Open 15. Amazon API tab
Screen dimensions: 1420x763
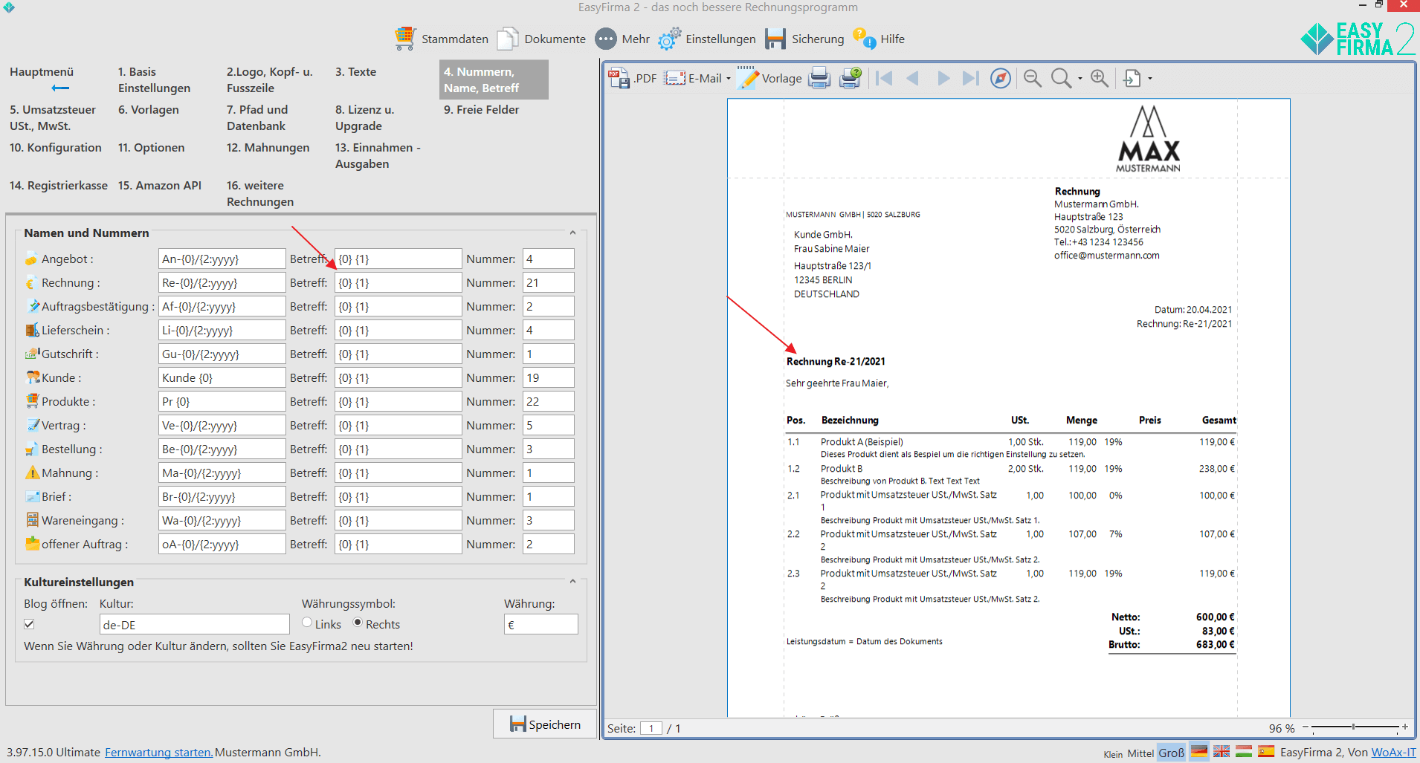coord(160,185)
